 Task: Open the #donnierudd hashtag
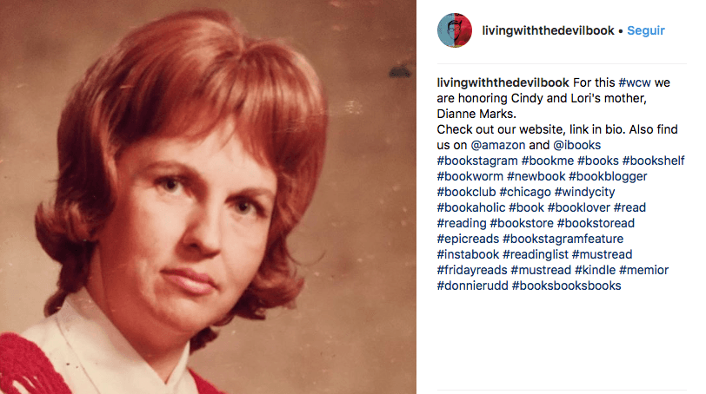point(472,286)
